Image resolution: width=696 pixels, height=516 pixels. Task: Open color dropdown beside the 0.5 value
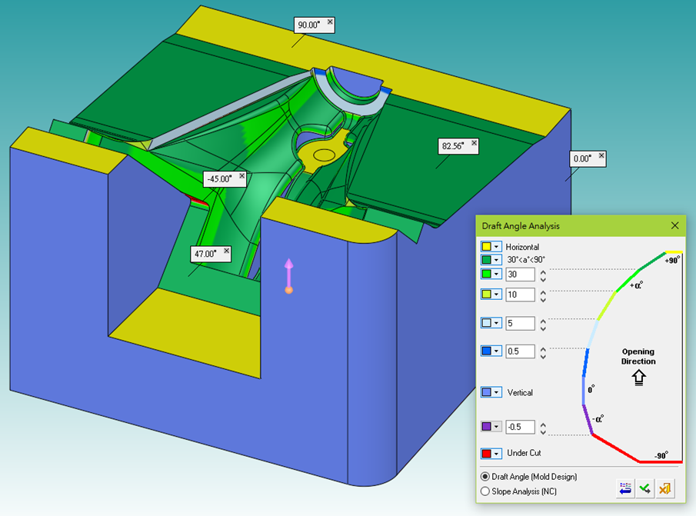[x=496, y=351]
